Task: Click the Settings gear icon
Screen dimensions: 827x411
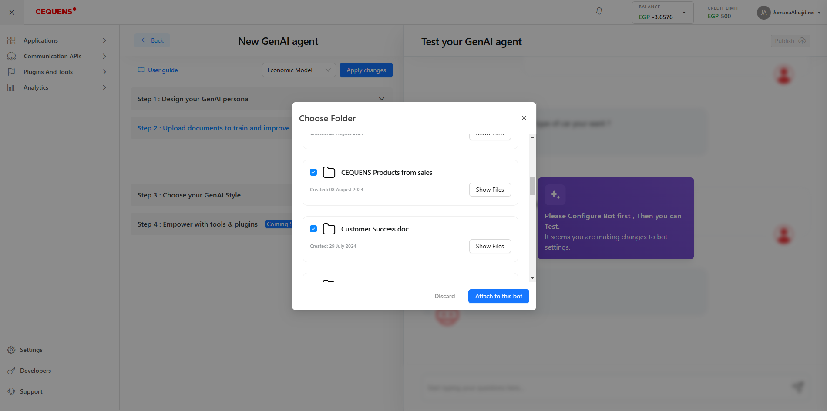Action: click(11, 350)
